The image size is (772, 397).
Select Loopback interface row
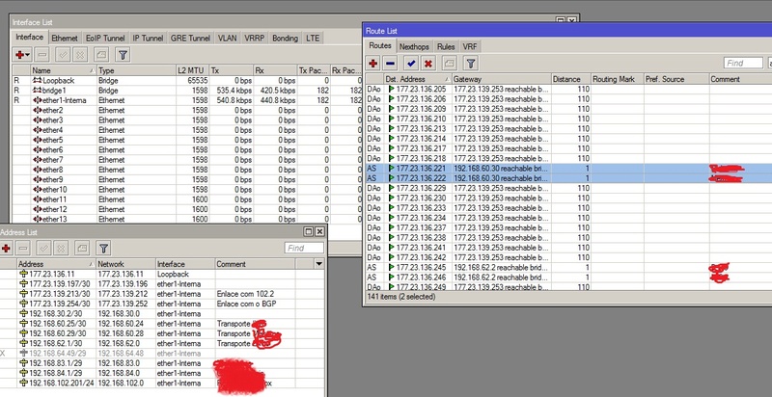(x=187, y=80)
